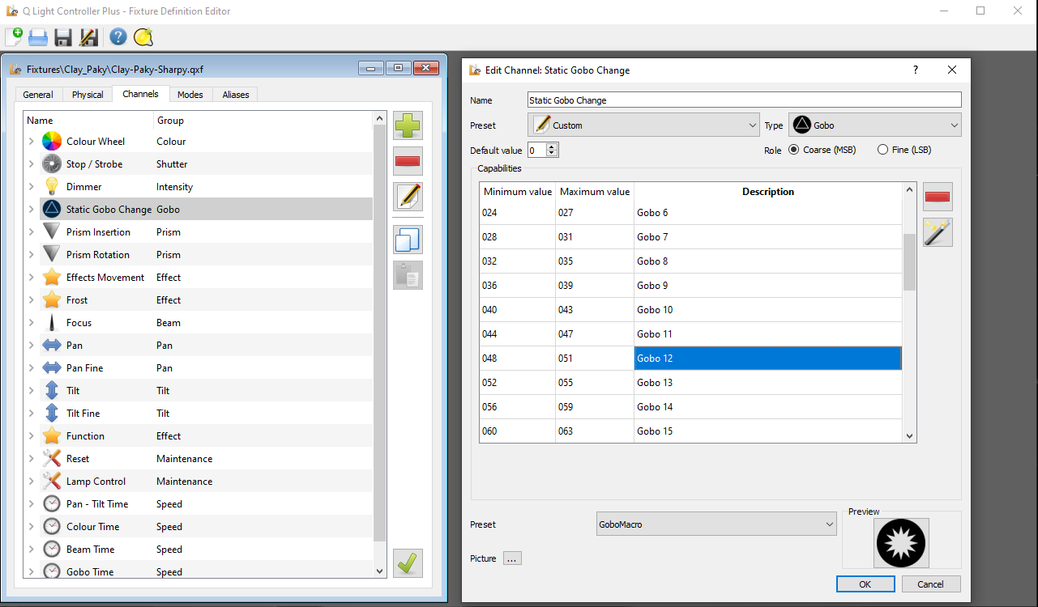Switch to the Modes tab
The image size is (1038, 607).
[190, 95]
